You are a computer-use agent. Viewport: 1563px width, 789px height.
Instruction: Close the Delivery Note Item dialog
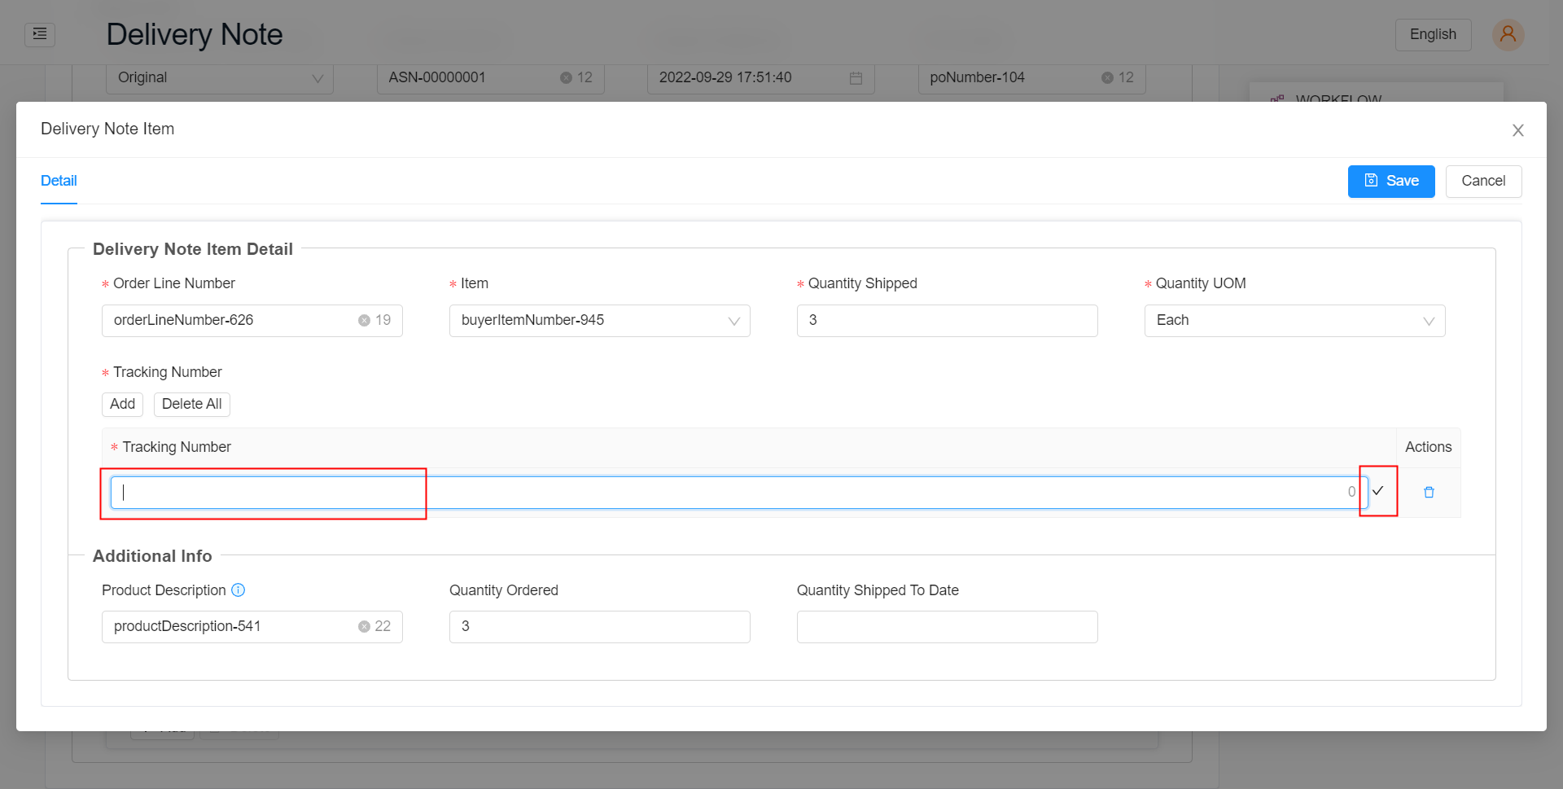pos(1517,129)
